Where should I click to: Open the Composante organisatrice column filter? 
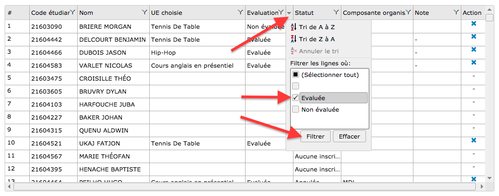(x=408, y=13)
